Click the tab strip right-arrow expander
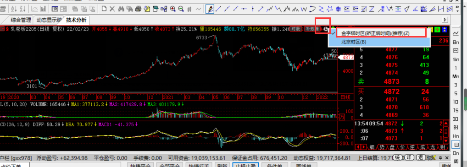Screen dimensions: 467x167 (445, 20)
